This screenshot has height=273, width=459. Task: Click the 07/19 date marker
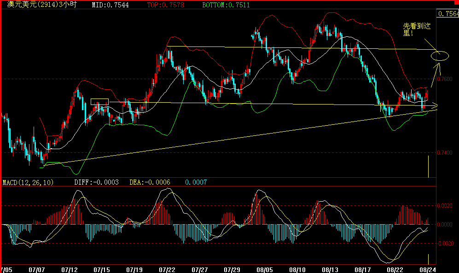pos(134,269)
